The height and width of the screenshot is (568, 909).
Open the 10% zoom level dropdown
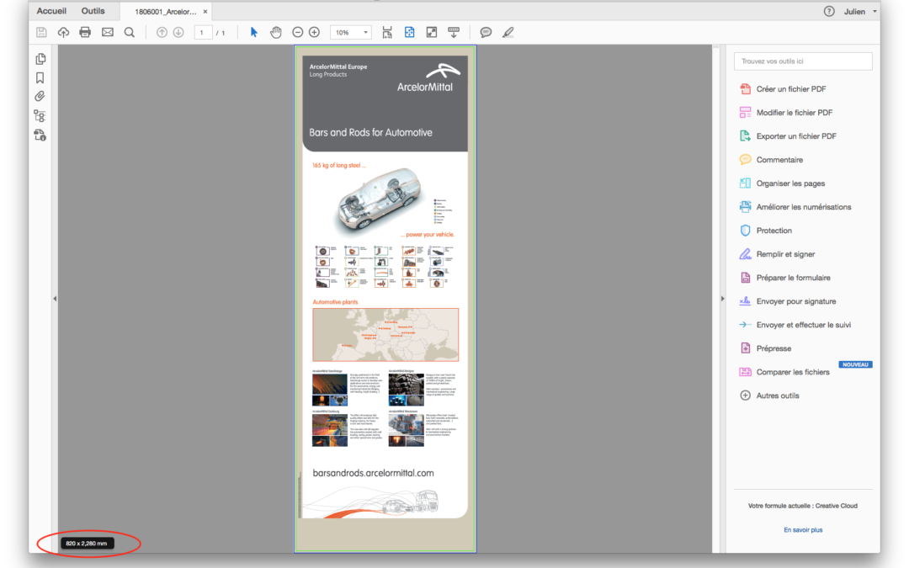point(351,32)
